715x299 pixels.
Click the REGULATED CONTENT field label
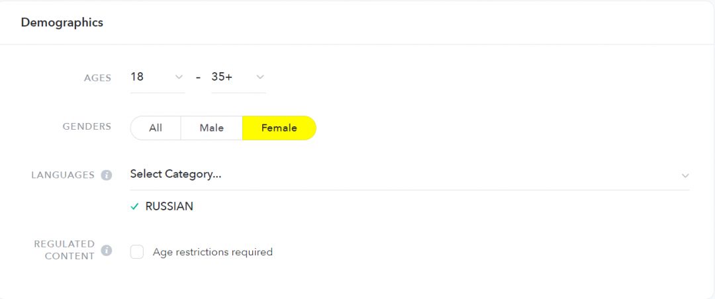pos(64,250)
